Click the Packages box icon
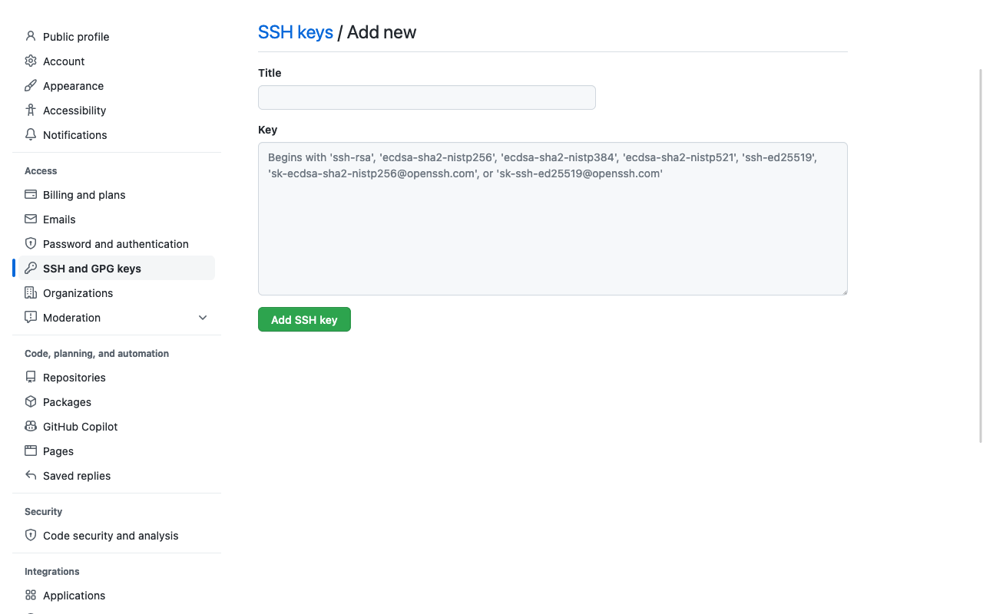Screen dimensions: 983x614 [x=31, y=401]
